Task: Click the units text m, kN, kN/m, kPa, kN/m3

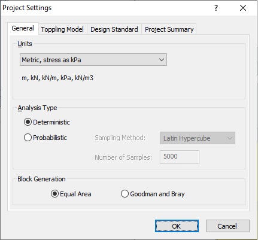Action: click(x=57, y=78)
